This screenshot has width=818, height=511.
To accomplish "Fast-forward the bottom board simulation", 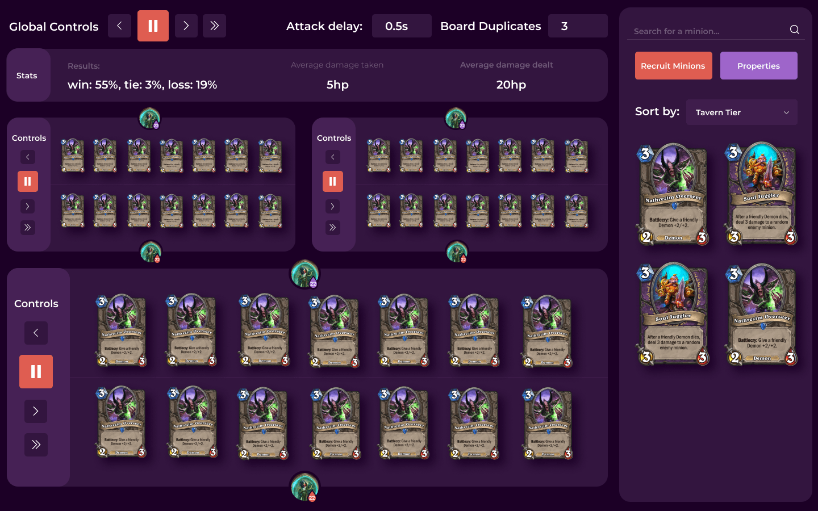I will 36,445.
